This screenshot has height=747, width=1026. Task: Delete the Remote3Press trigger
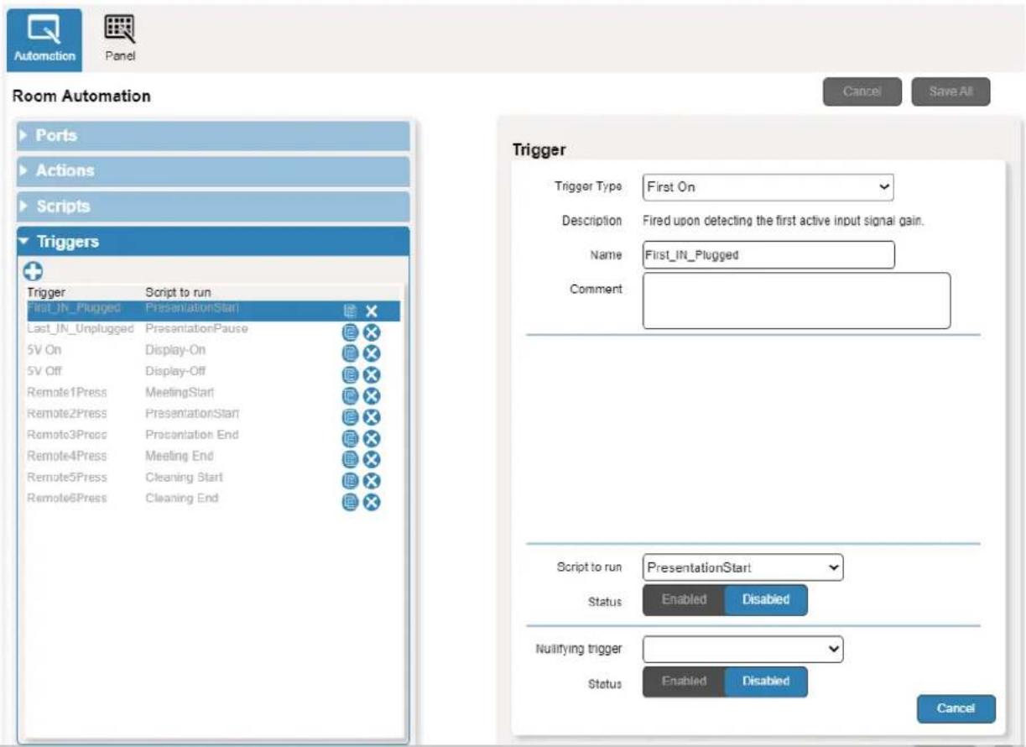[372, 438]
